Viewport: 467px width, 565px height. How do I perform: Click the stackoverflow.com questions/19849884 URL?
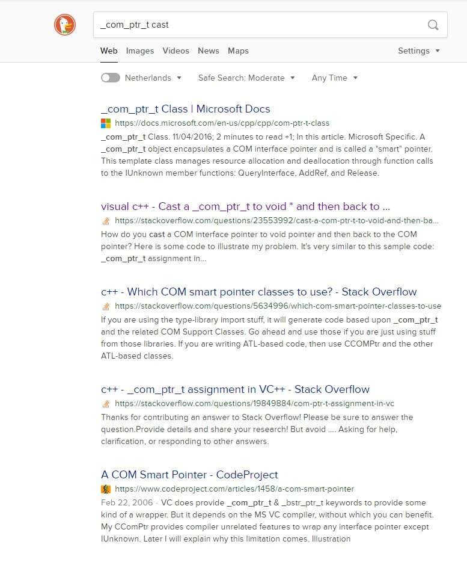point(255,404)
